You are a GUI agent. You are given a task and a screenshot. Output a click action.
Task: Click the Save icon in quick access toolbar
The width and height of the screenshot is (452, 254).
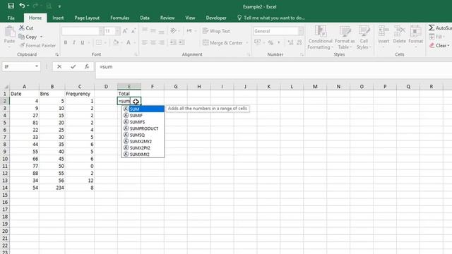point(11,6)
